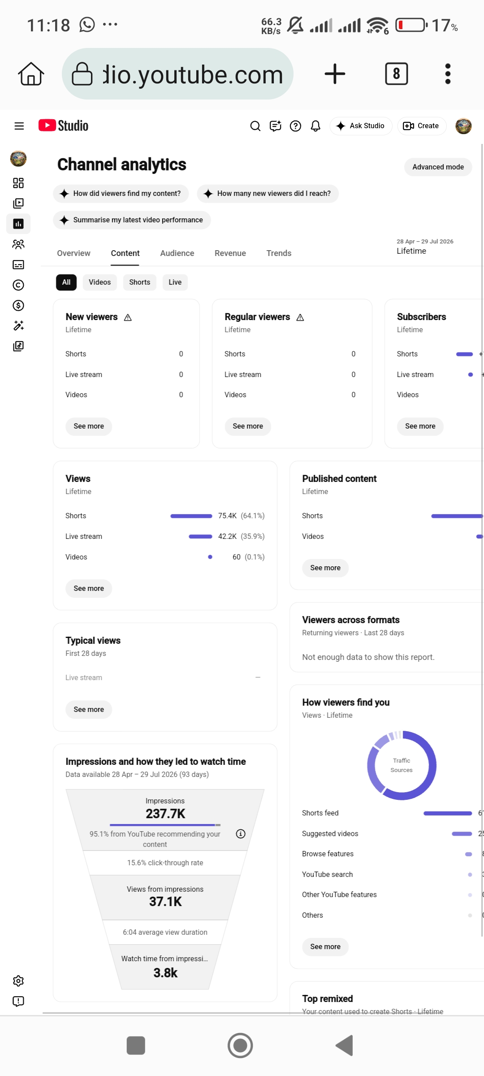
Task: Click the Ask Studio button
Action: tap(361, 126)
